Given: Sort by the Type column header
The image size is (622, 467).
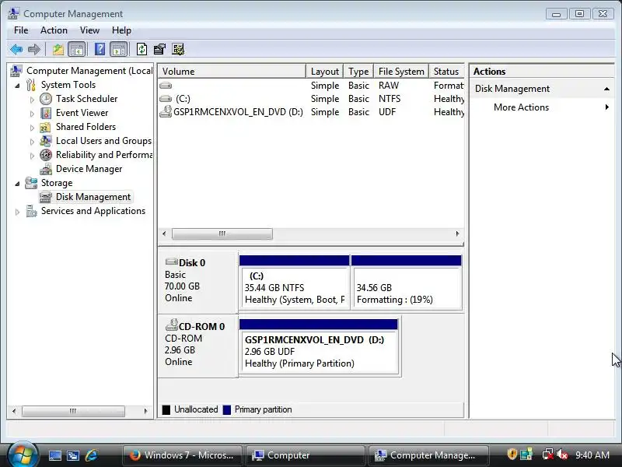Looking at the screenshot, I should (358, 71).
